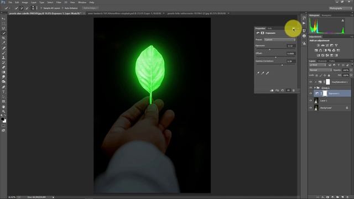The height and width of the screenshot is (199, 354).
Task: Adjust the Exposure slider handle
Action: [269, 49]
